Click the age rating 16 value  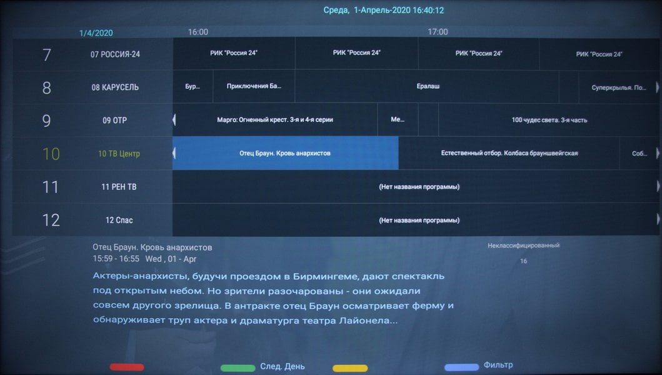[x=523, y=261]
